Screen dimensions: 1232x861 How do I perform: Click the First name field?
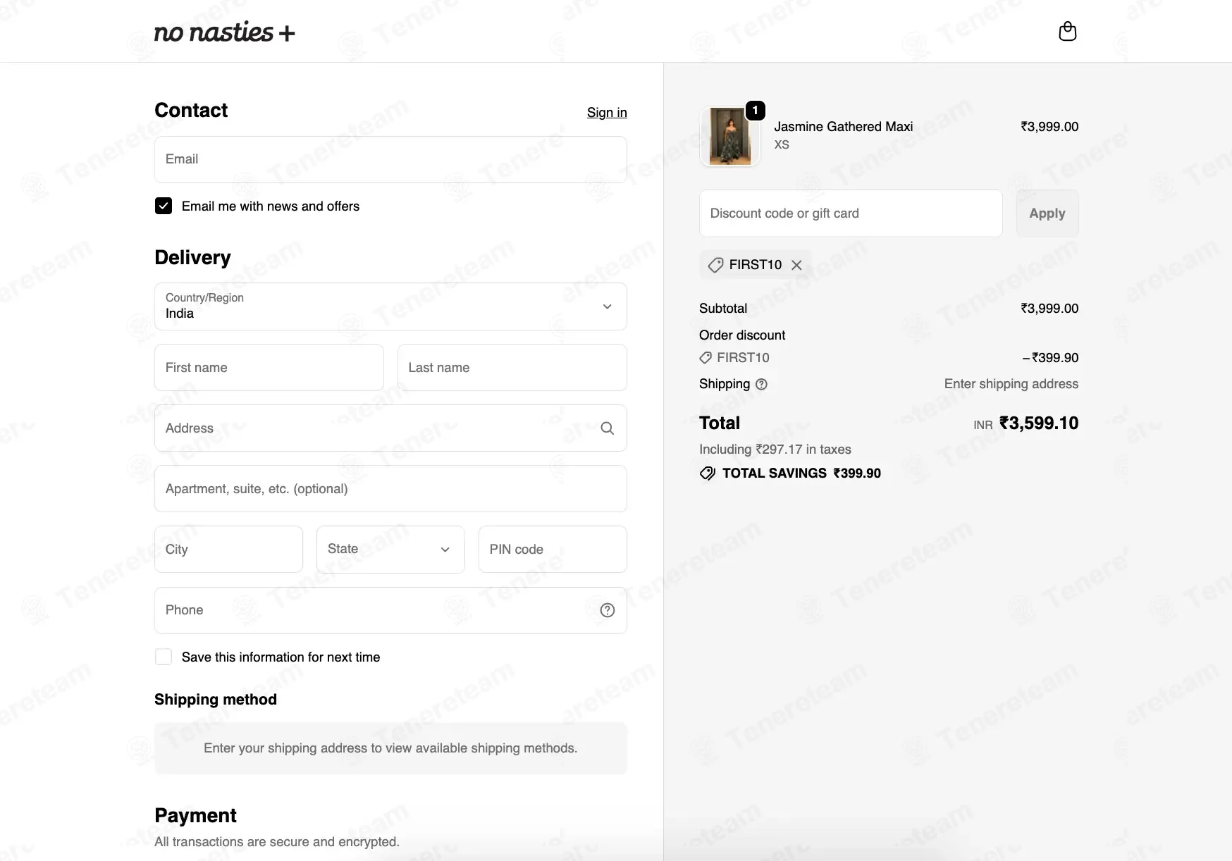pos(269,368)
